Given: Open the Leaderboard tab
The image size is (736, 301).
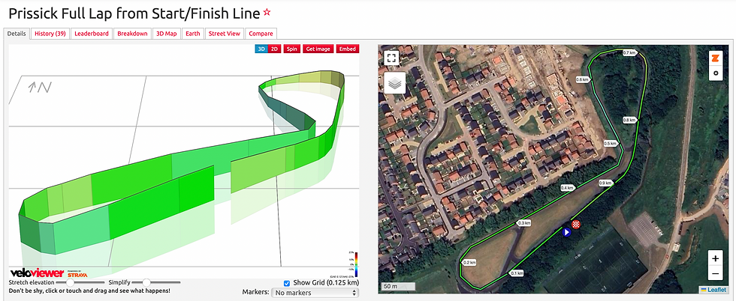Looking at the screenshot, I should coord(92,34).
